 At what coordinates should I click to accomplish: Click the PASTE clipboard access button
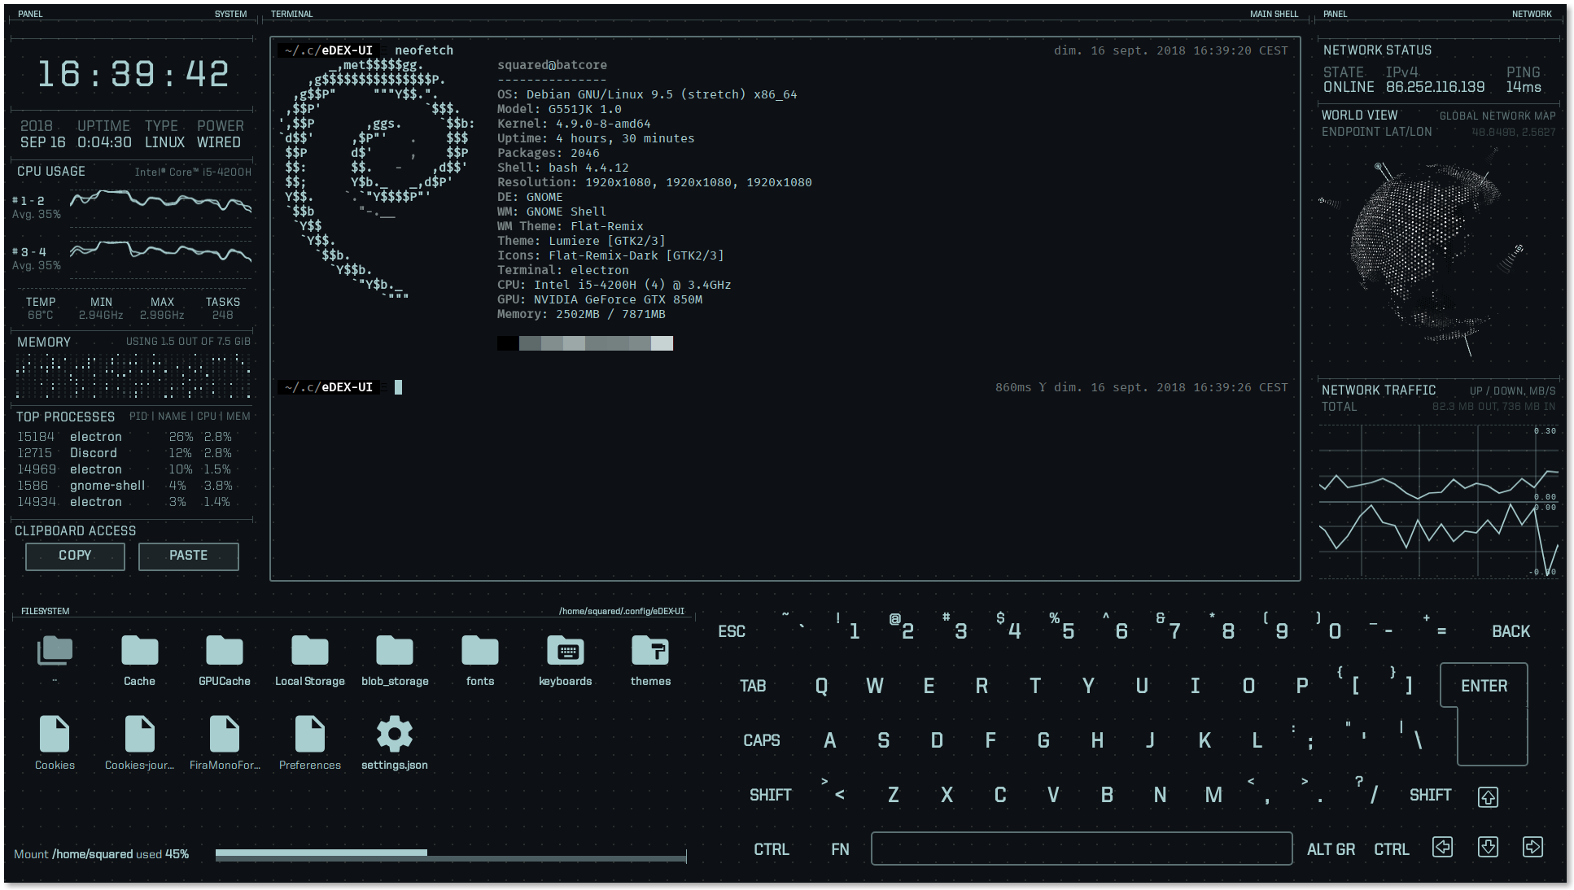[x=187, y=555]
